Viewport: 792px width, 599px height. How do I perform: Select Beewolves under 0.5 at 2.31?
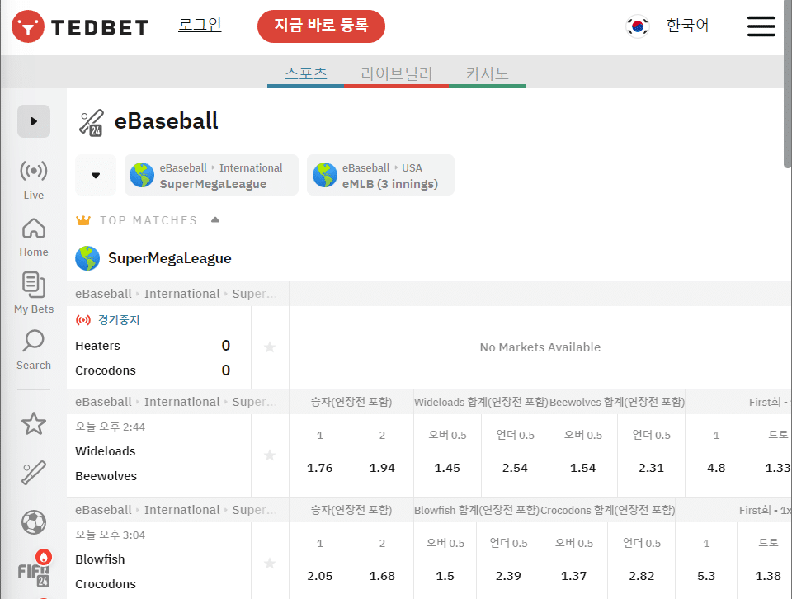(651, 455)
